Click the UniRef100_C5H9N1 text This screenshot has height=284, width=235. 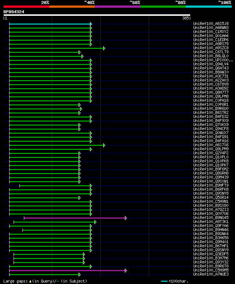pyautogui.click(x=211, y=201)
